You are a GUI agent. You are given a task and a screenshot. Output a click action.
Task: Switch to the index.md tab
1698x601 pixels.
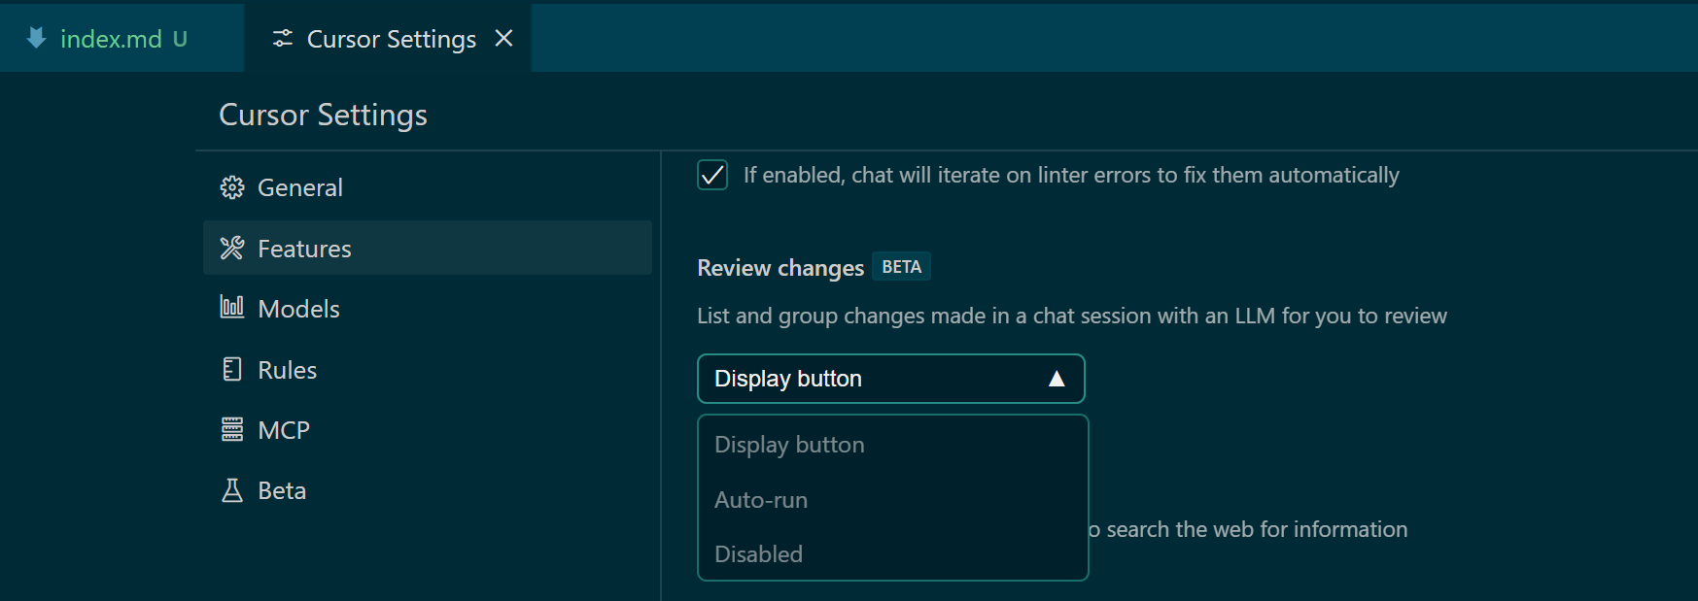pyautogui.click(x=121, y=38)
